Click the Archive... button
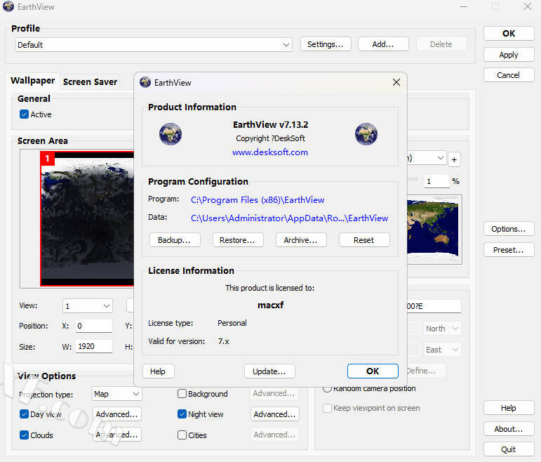This screenshot has height=462, width=541. [301, 240]
